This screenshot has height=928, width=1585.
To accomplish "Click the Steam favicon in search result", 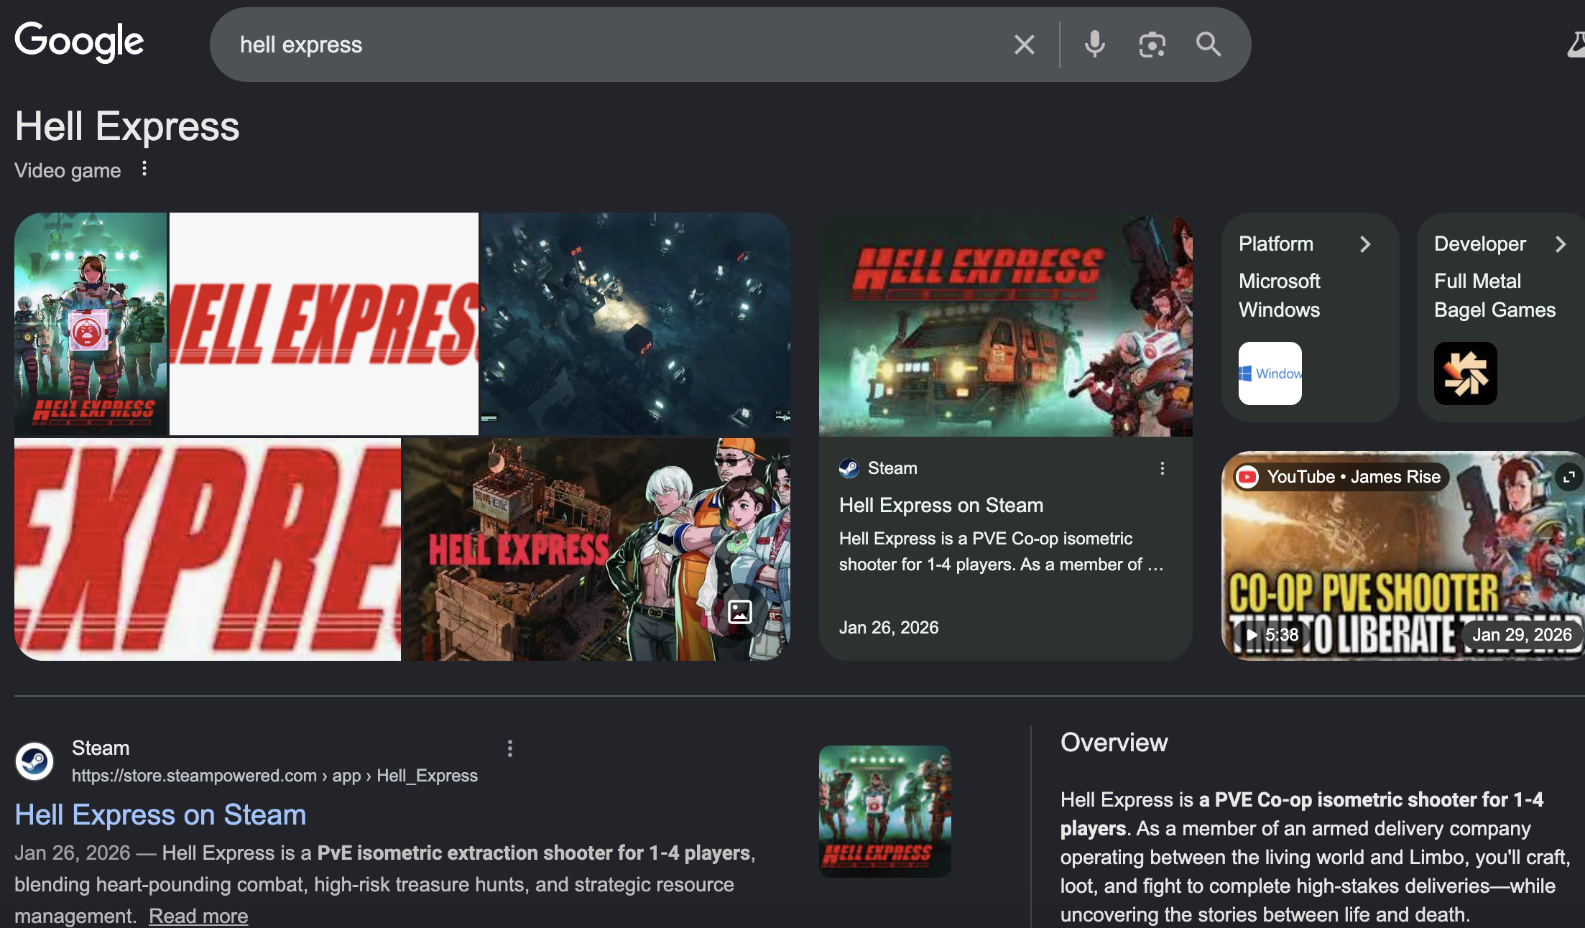I will (34, 761).
